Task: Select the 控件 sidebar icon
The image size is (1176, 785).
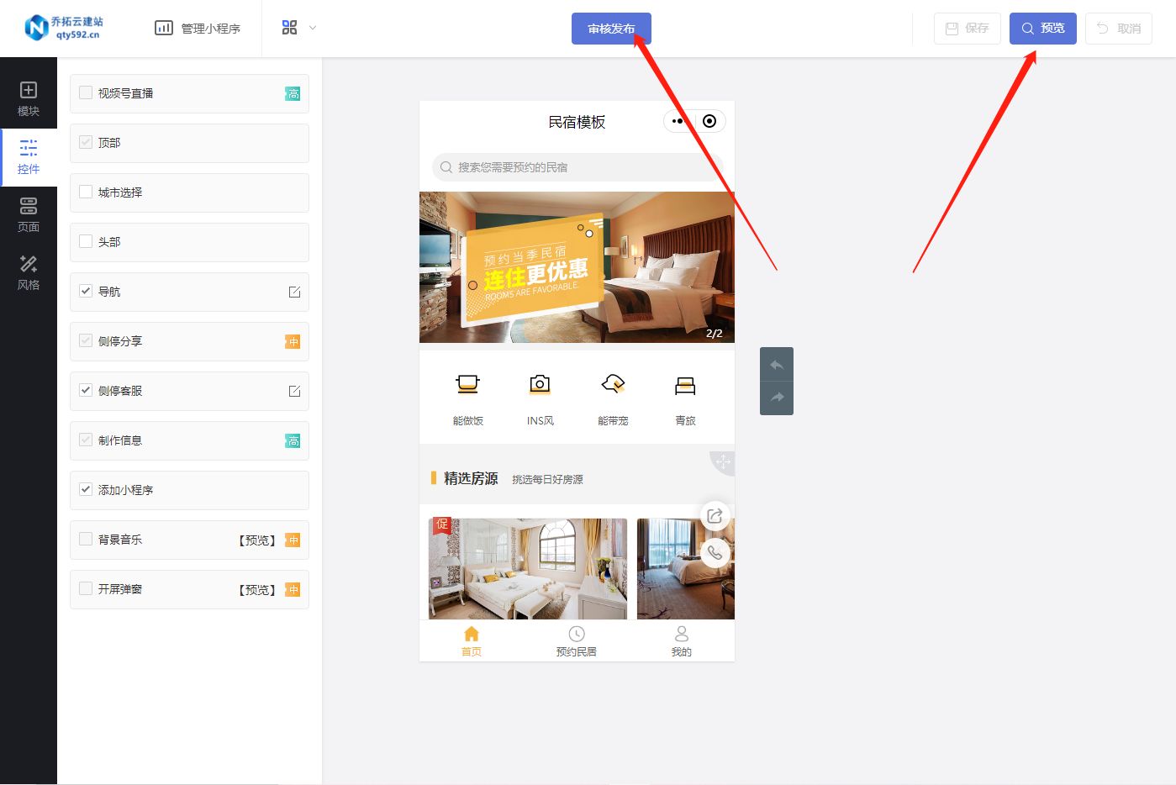Action: 28,156
